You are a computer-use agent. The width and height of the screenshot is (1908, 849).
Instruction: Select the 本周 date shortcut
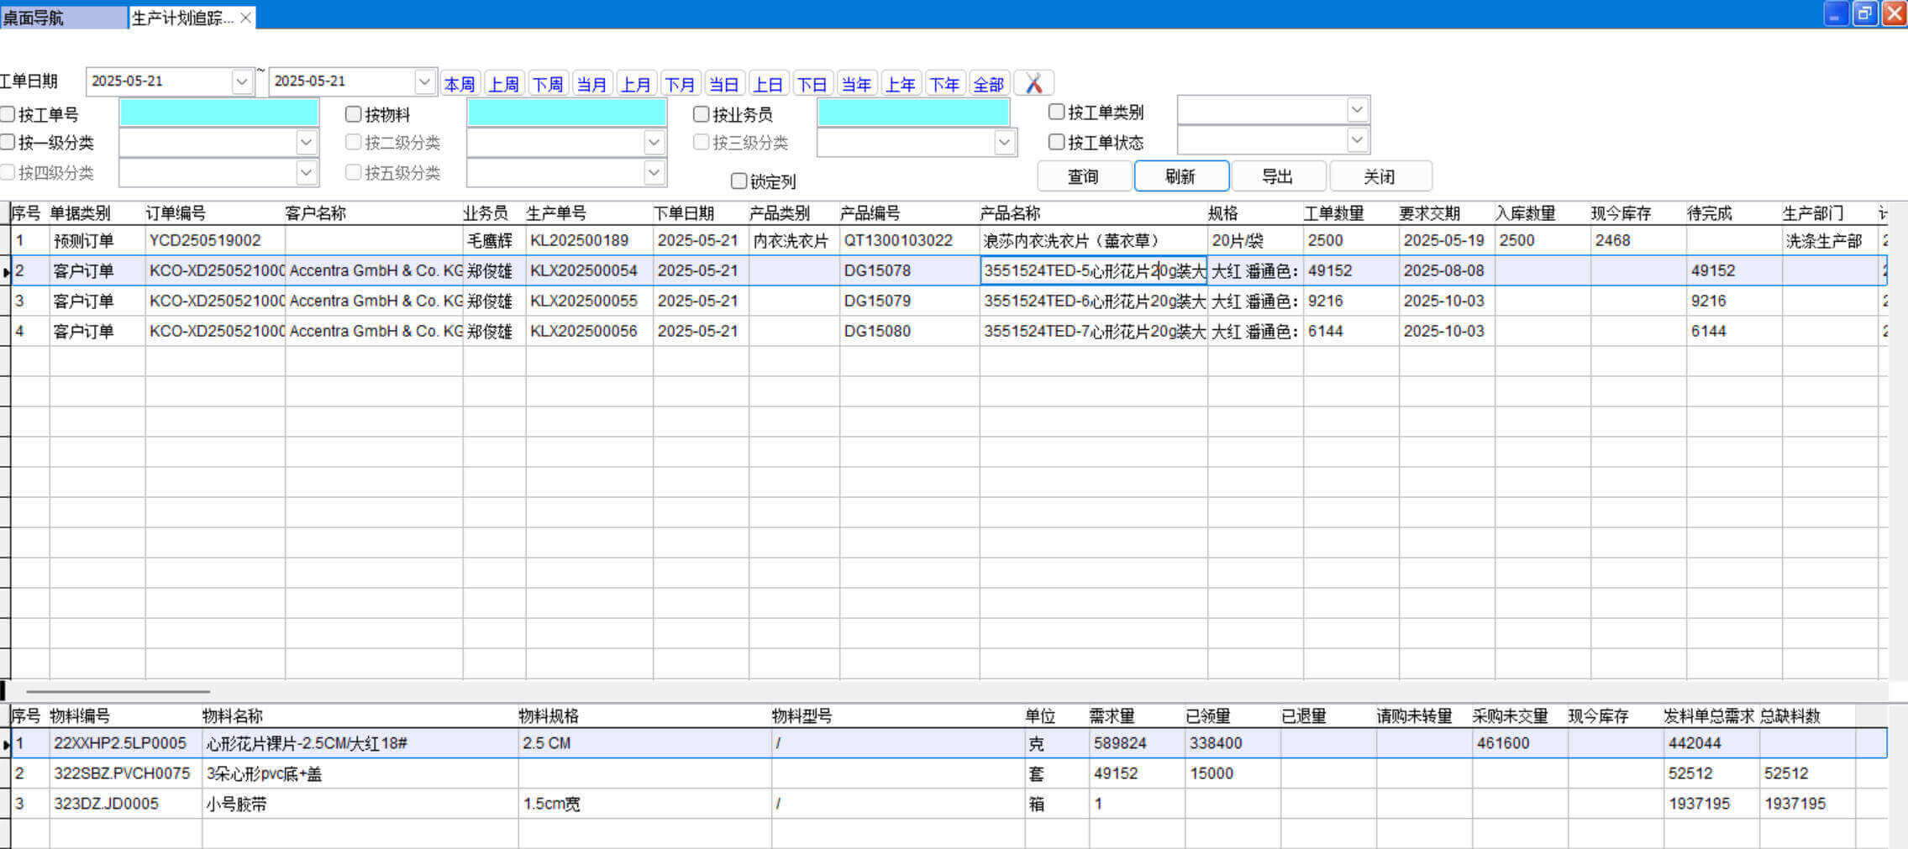pyautogui.click(x=460, y=84)
